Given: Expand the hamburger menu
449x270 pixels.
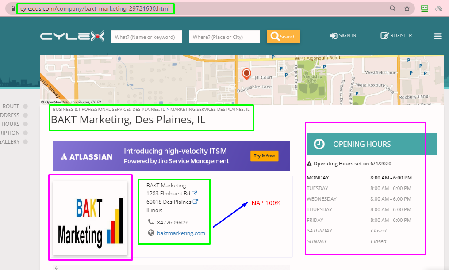Looking at the screenshot, I should 437,36.
